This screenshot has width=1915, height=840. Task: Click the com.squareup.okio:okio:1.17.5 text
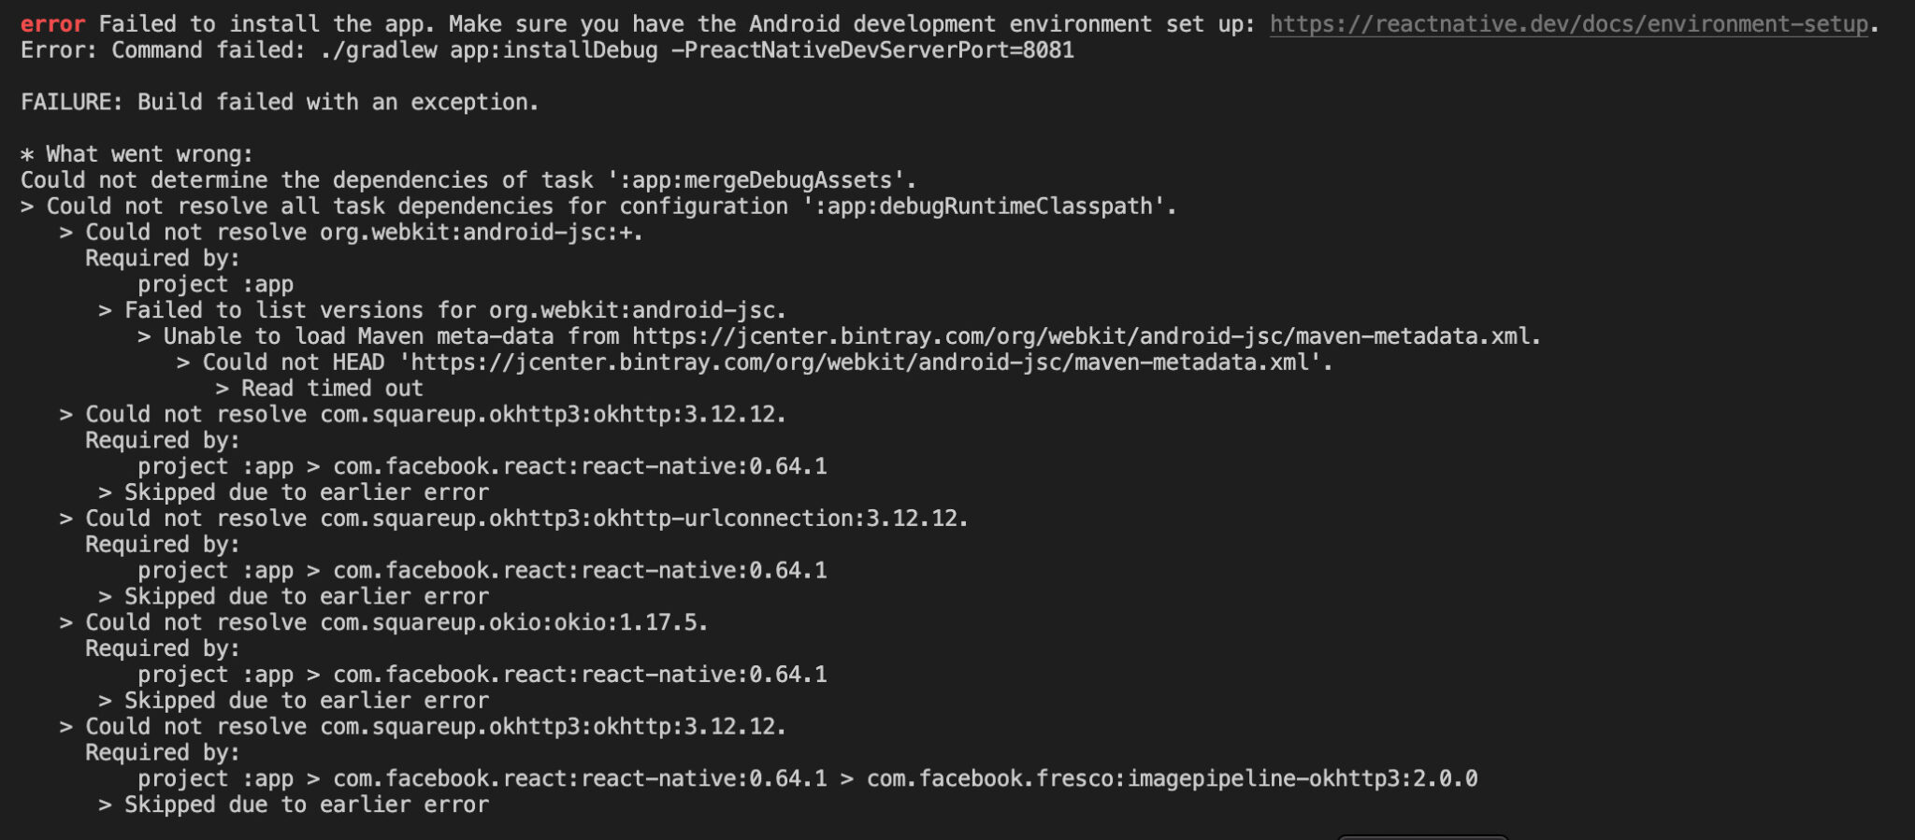point(510,622)
